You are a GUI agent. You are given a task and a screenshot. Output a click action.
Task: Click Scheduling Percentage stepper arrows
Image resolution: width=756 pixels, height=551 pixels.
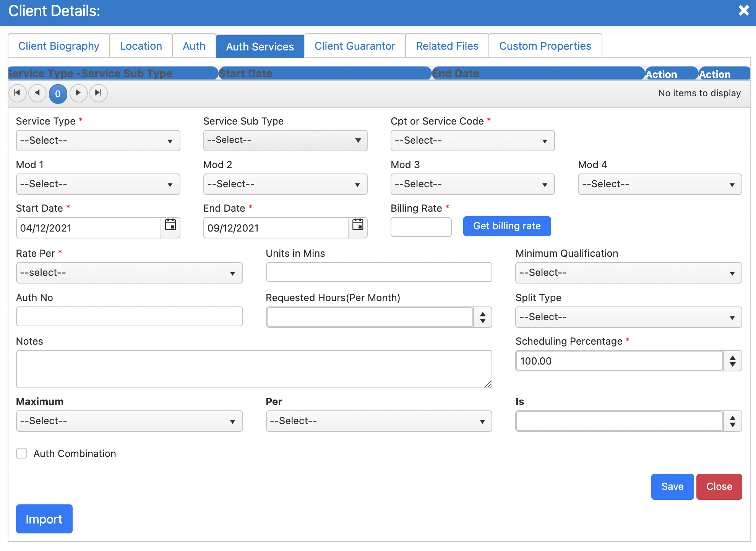(x=732, y=361)
